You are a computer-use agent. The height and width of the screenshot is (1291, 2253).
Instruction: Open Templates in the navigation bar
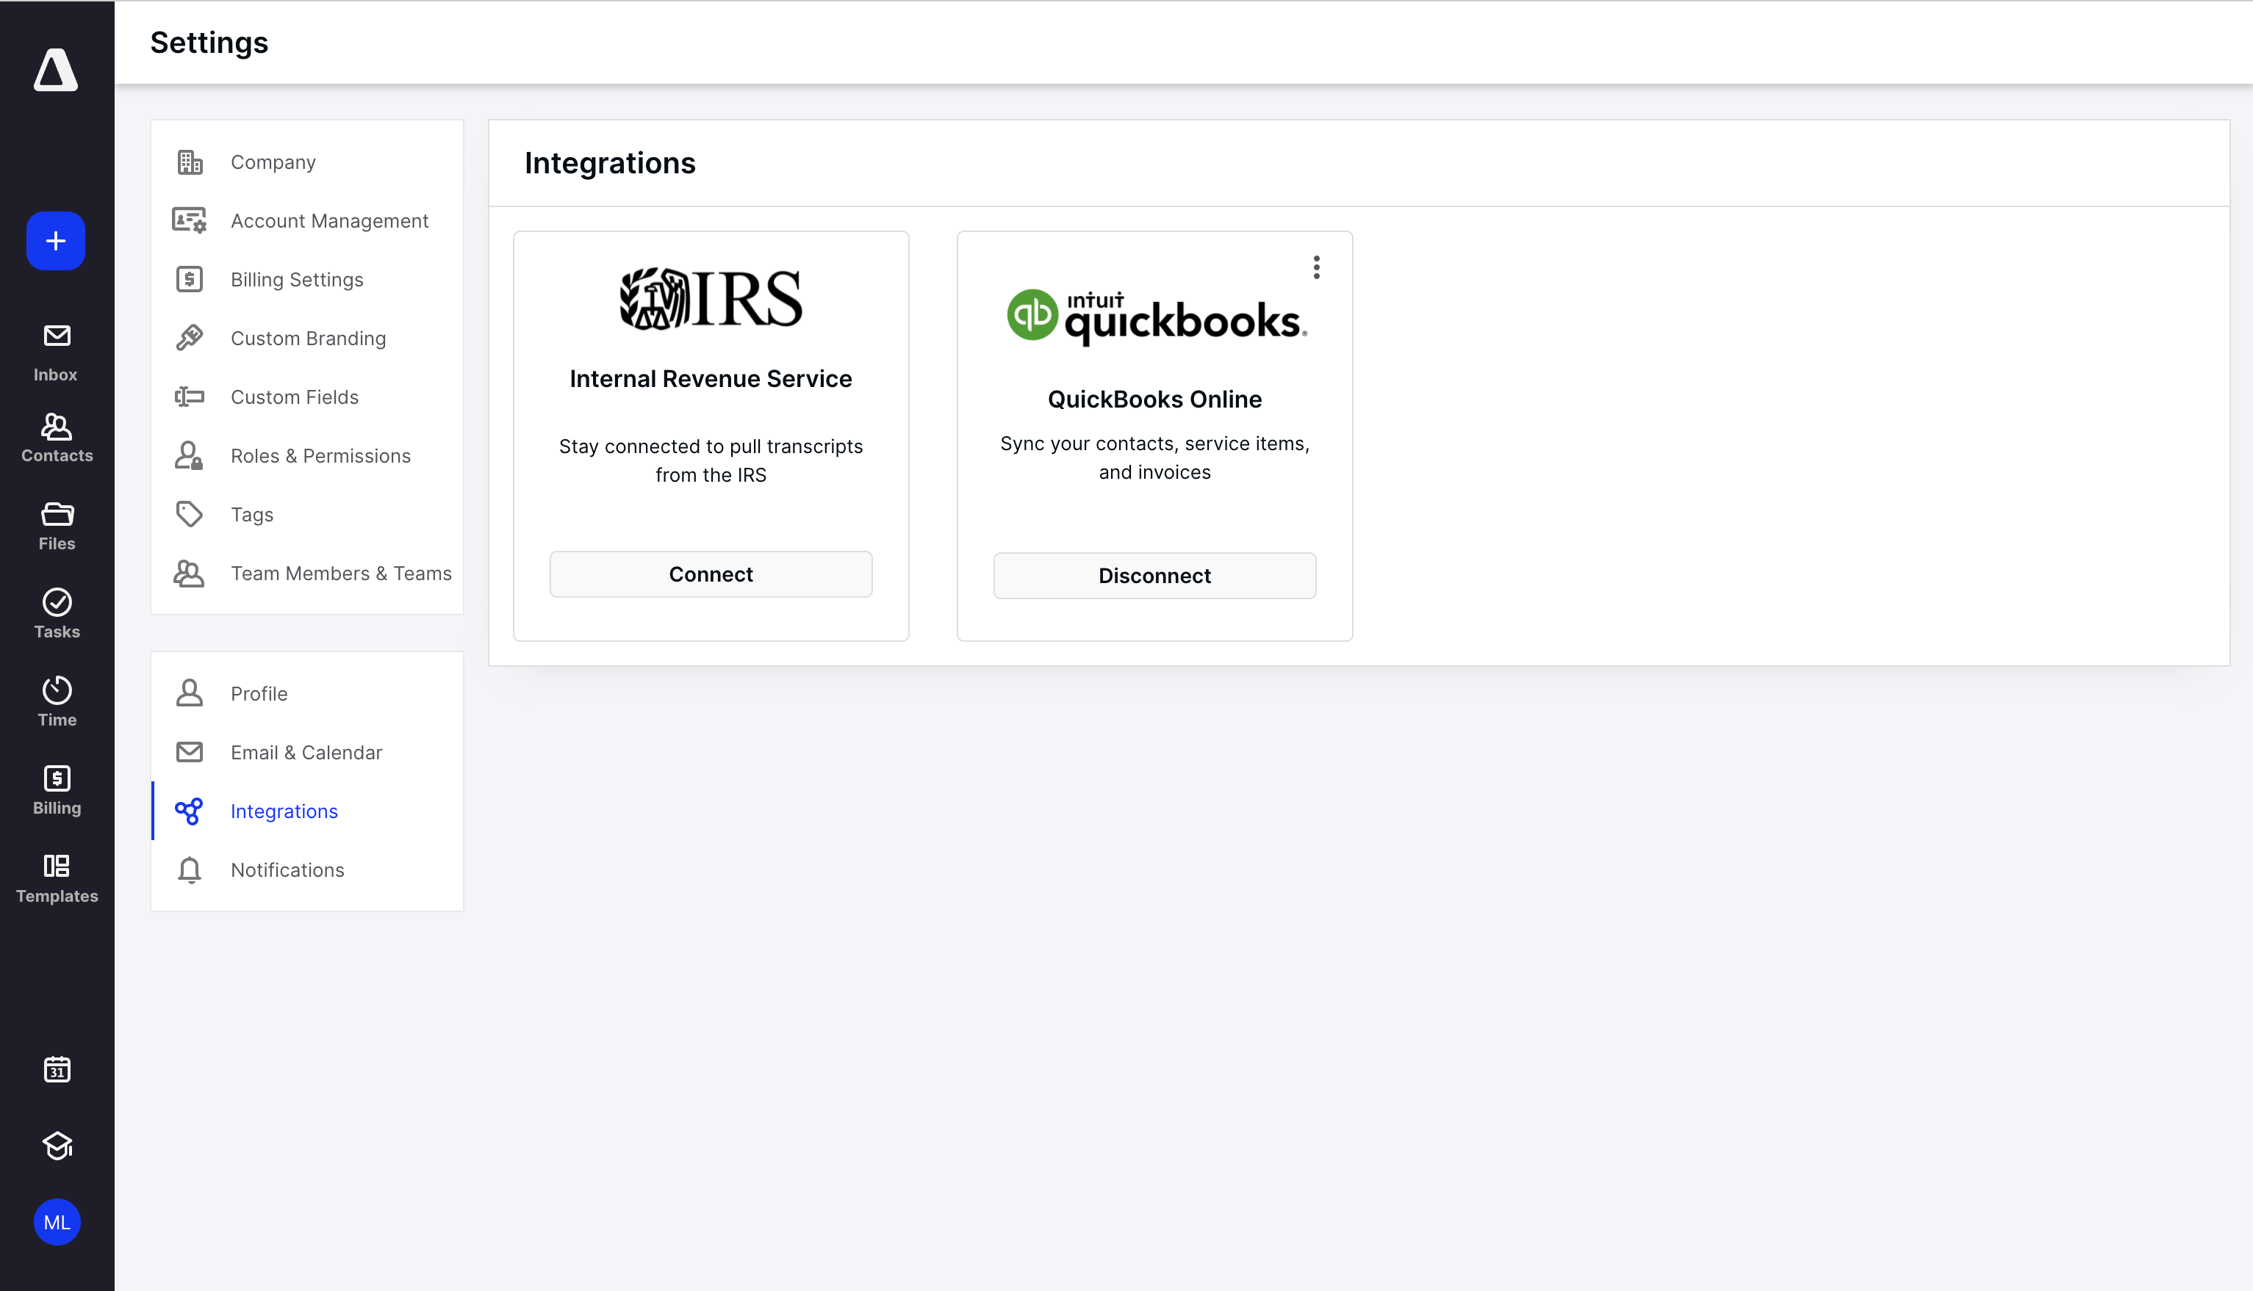click(57, 879)
